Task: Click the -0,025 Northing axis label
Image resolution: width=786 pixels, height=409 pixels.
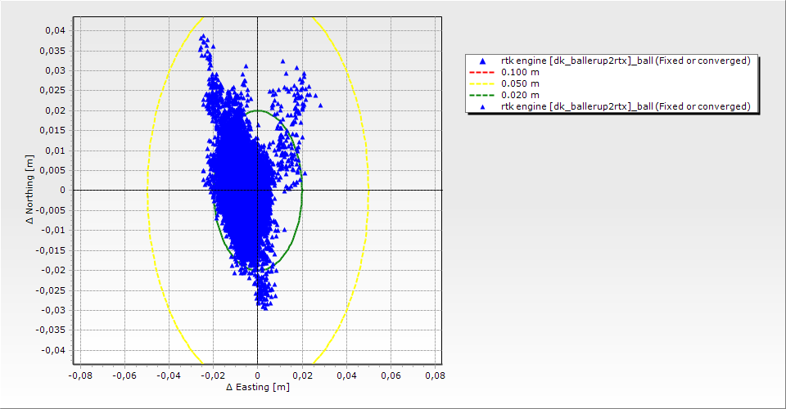Action: [51, 290]
